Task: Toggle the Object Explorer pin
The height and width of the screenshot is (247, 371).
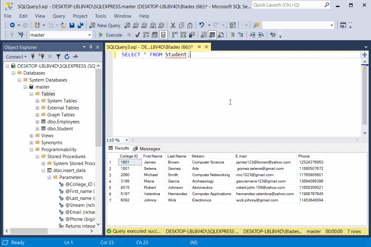Action: point(90,47)
